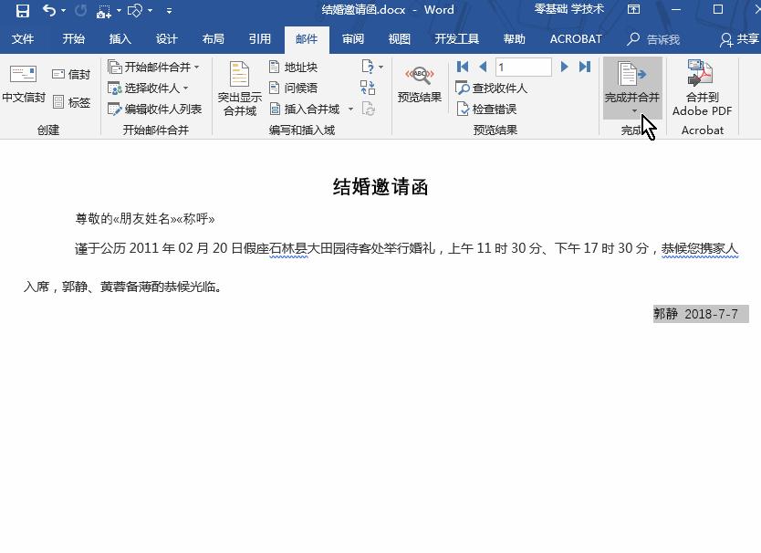761x553 pixels.
Task: Open the 开发工具 ribbon tab
Action: (459, 39)
